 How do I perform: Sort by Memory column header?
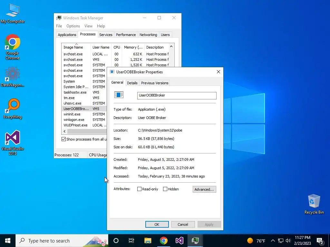(133, 47)
